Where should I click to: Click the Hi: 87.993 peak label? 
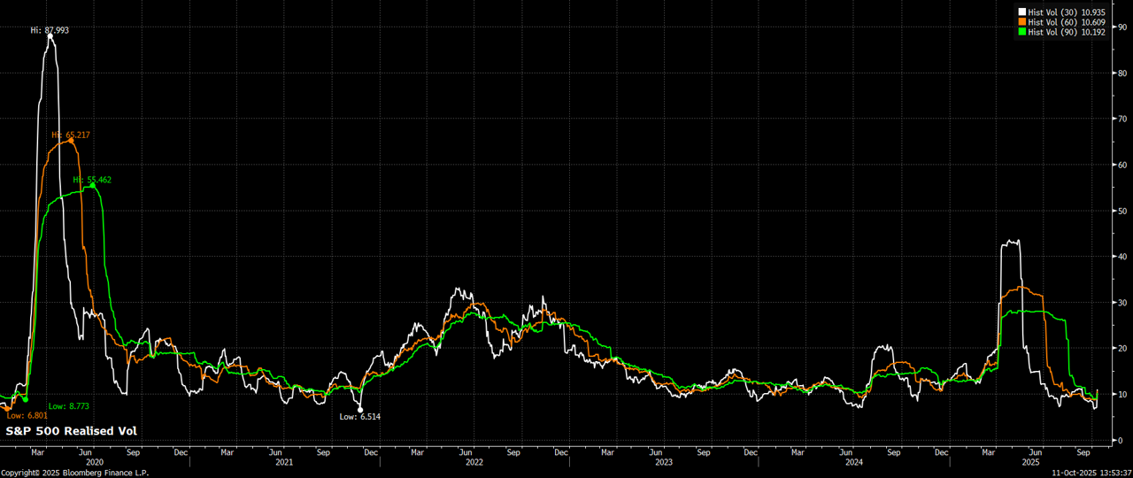point(50,30)
